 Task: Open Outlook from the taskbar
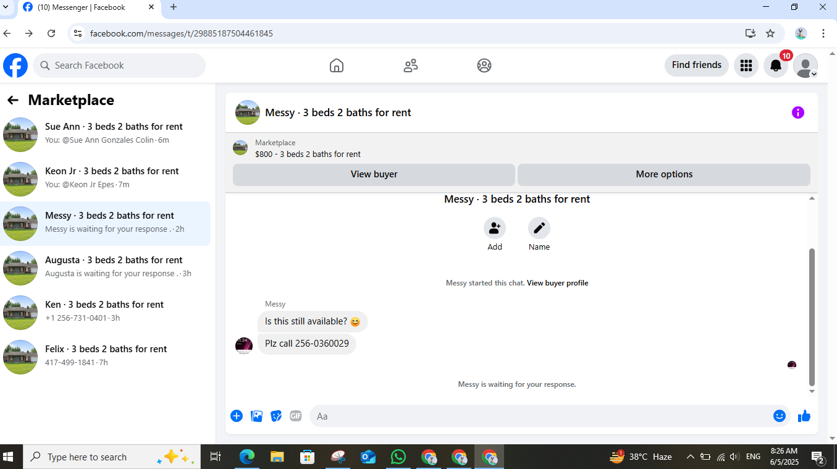[368, 457]
